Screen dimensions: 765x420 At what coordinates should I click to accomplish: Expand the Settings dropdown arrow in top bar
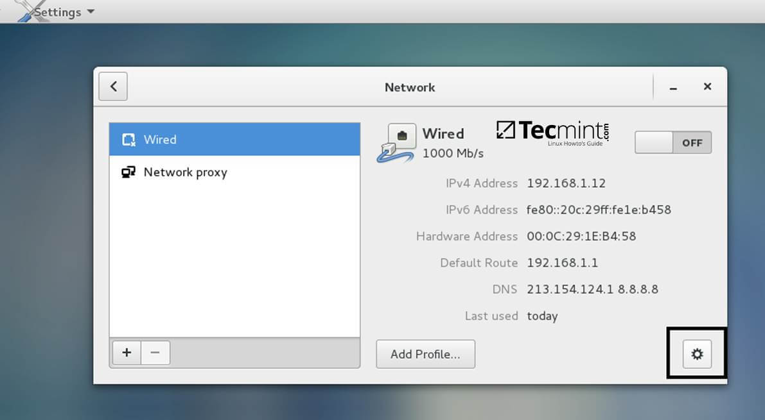pyautogui.click(x=90, y=12)
